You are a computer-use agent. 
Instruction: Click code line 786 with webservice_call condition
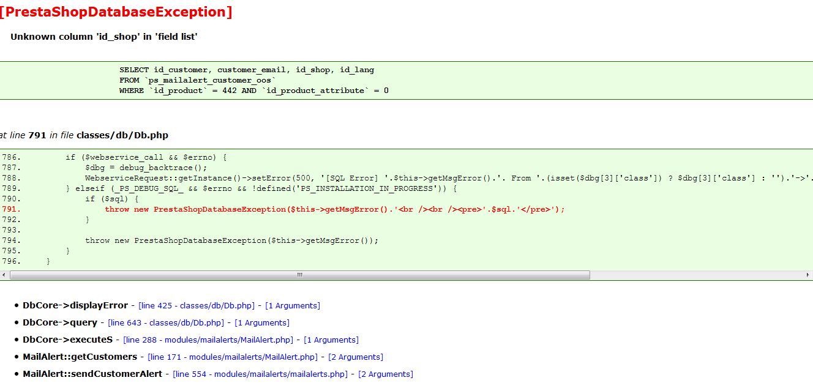coord(146,157)
